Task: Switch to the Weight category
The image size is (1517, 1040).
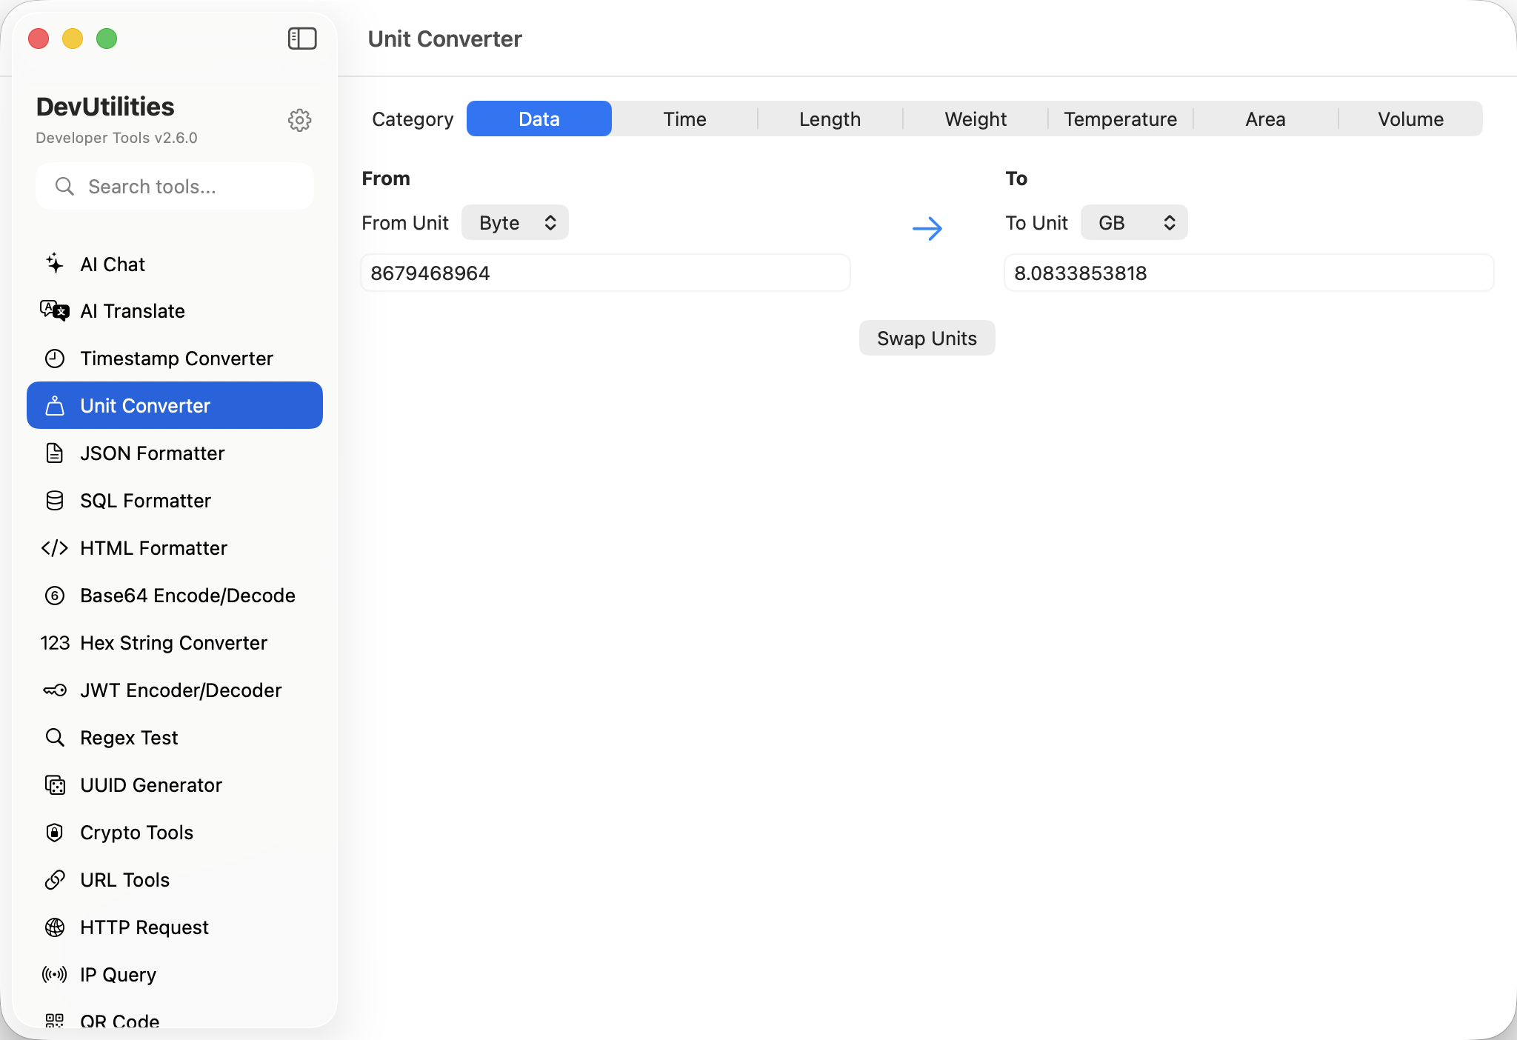Action: pos(975,119)
